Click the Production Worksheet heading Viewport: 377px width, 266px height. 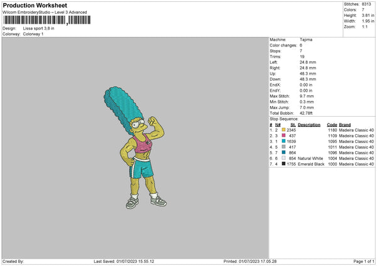click(x=35, y=5)
